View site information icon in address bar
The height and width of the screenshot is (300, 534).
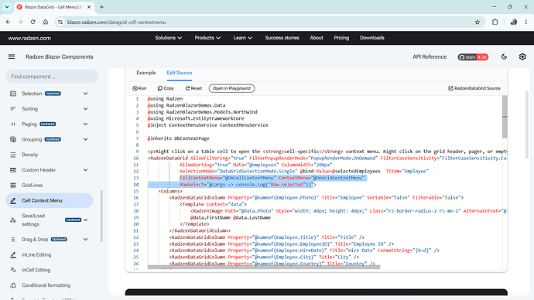tap(60, 22)
